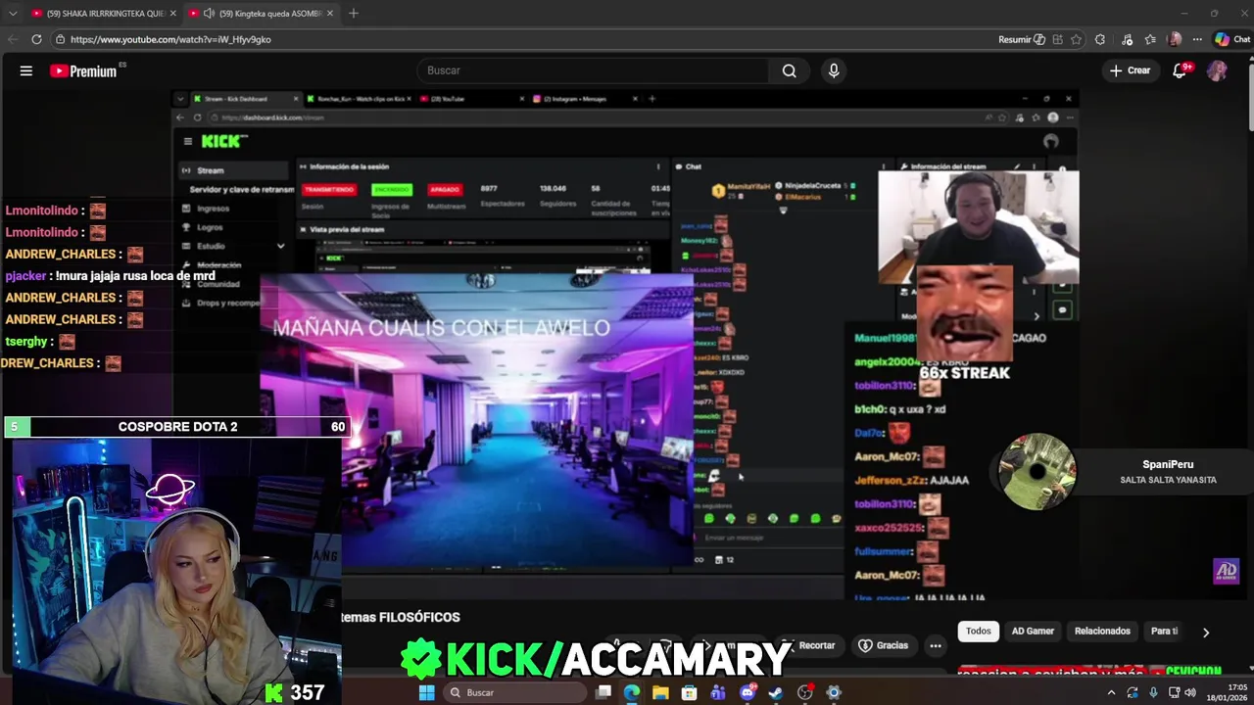Add page to favorites with star icon
The height and width of the screenshot is (705, 1254).
pos(1076,39)
